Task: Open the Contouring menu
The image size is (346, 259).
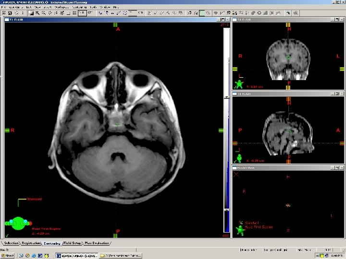Action: [79, 7]
